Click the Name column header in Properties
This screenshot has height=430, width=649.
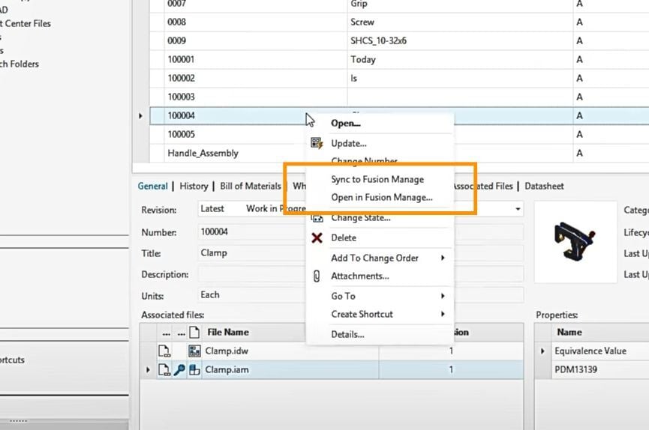(x=569, y=332)
